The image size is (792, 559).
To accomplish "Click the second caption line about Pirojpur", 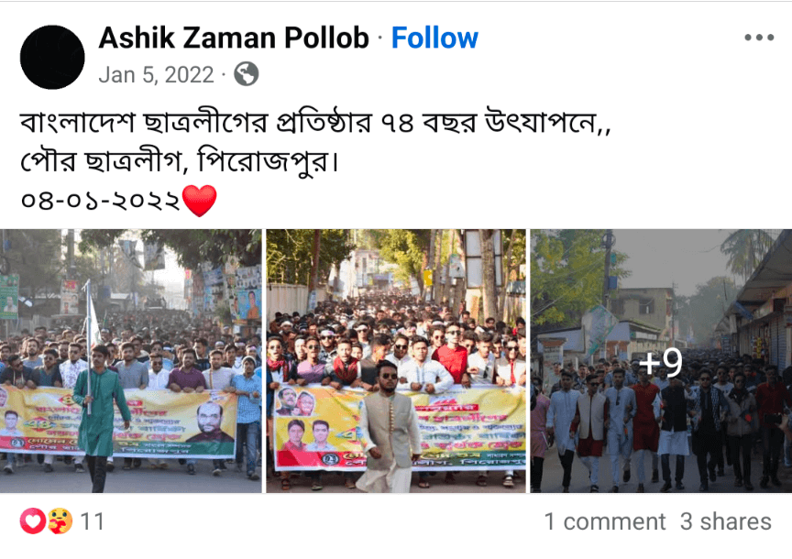I will click(180, 161).
